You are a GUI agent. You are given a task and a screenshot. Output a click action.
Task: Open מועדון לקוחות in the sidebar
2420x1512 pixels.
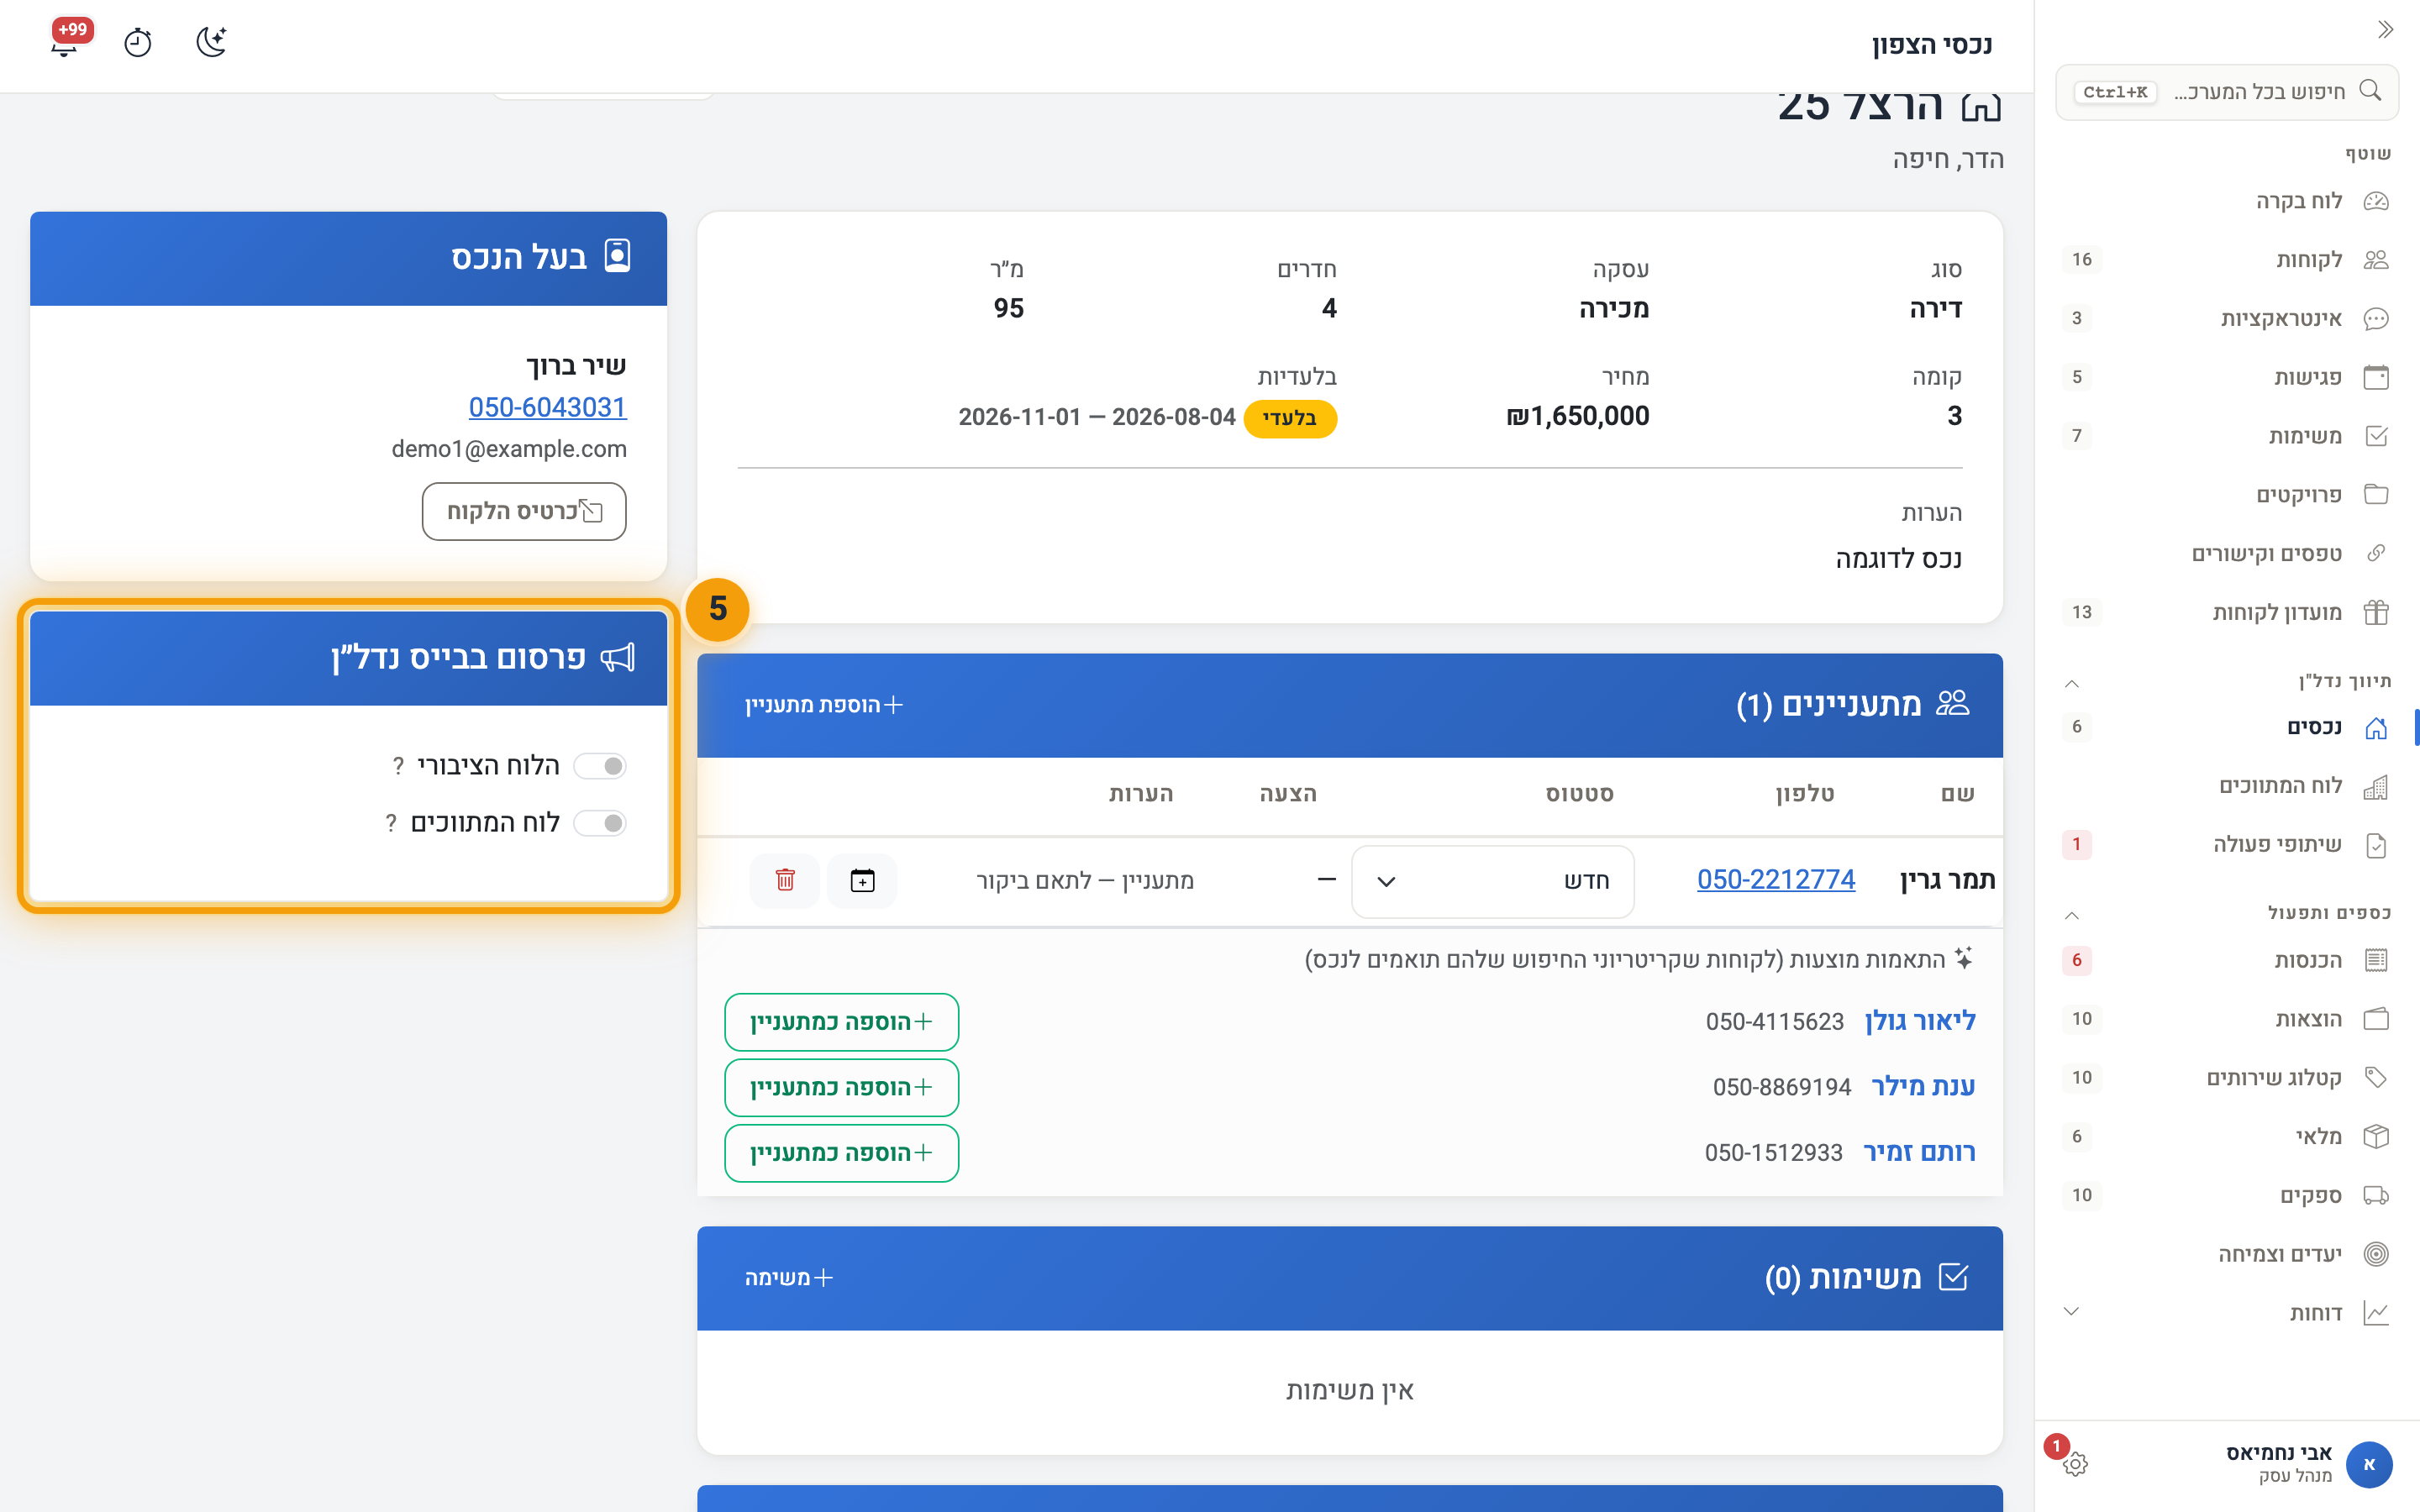[x=2227, y=612]
